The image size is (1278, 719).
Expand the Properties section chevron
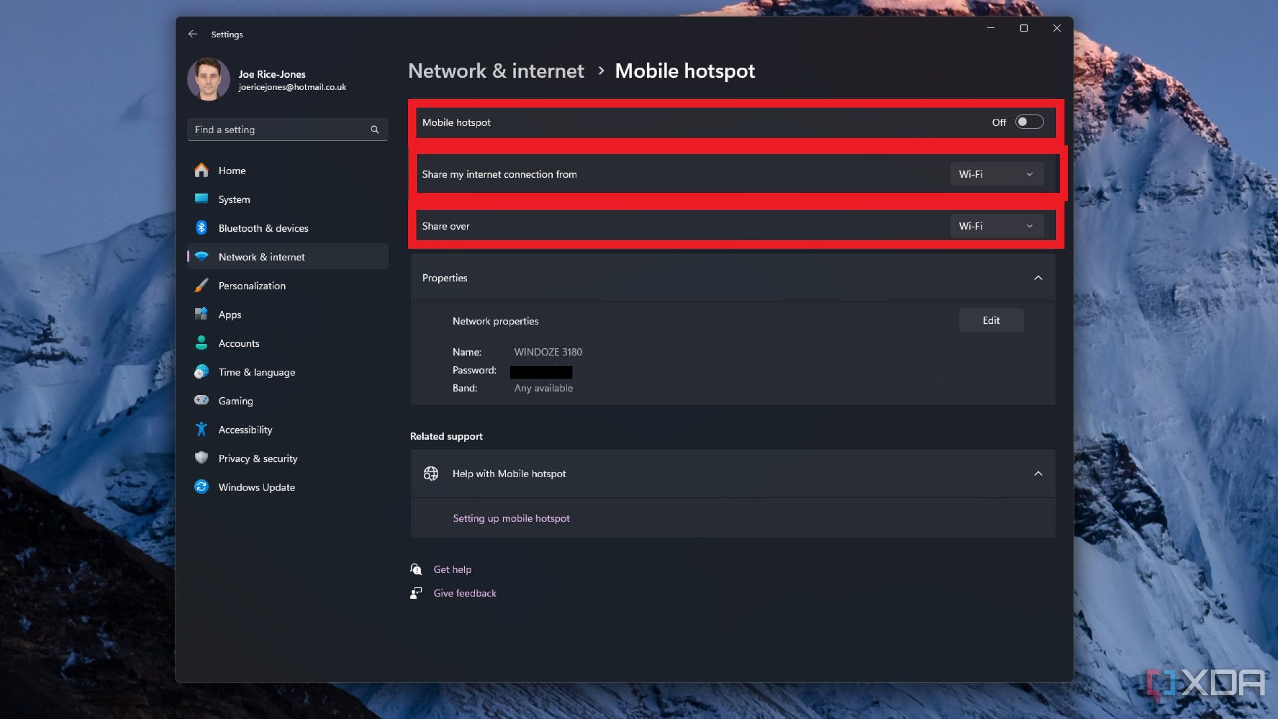(1038, 277)
